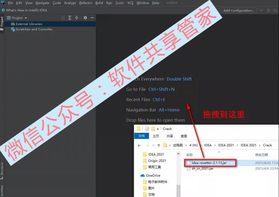
Task: Select the idea-resetter-2.1.13.jar file
Action: [209, 163]
